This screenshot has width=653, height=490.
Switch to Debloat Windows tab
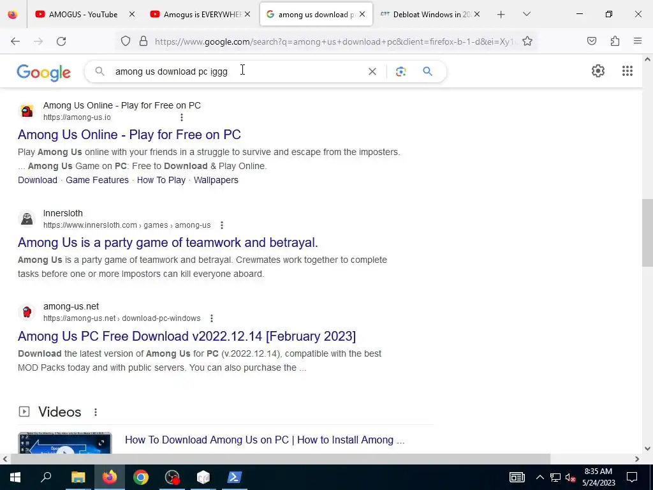pyautogui.click(x=432, y=14)
